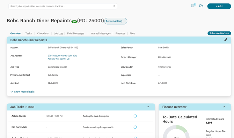Click account value Bob's Ranch Diners
234x138 pixels.
63,48
